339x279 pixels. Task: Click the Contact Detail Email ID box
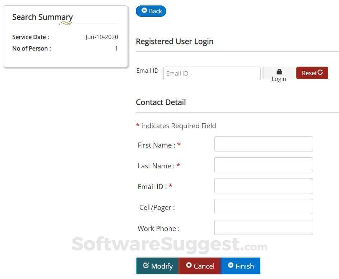[x=264, y=186]
